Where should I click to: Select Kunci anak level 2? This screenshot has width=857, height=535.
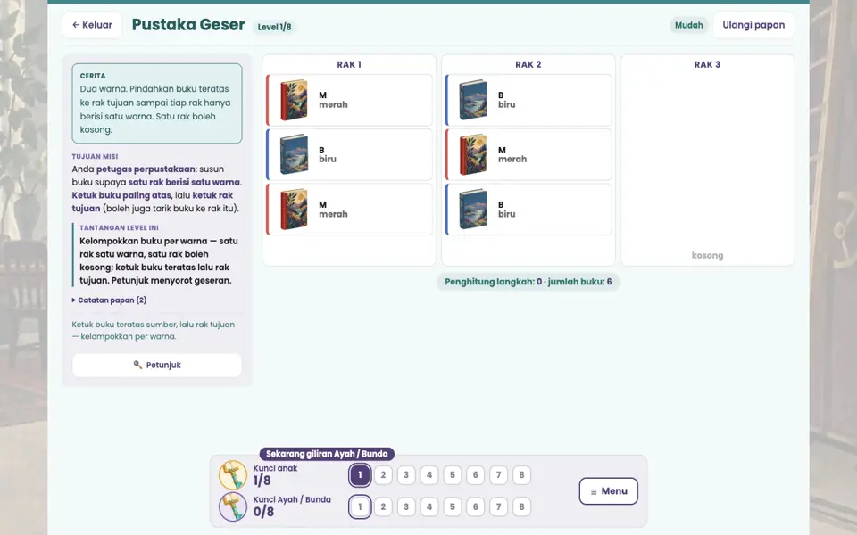point(383,475)
